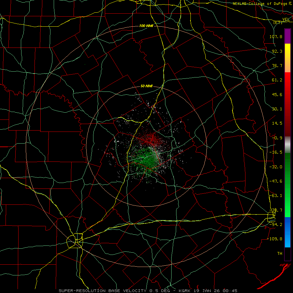Image resolution: width=293 pixels, height=293 pixels.
Task: Pick the green segment of the velocity color bar
Action: point(287,185)
